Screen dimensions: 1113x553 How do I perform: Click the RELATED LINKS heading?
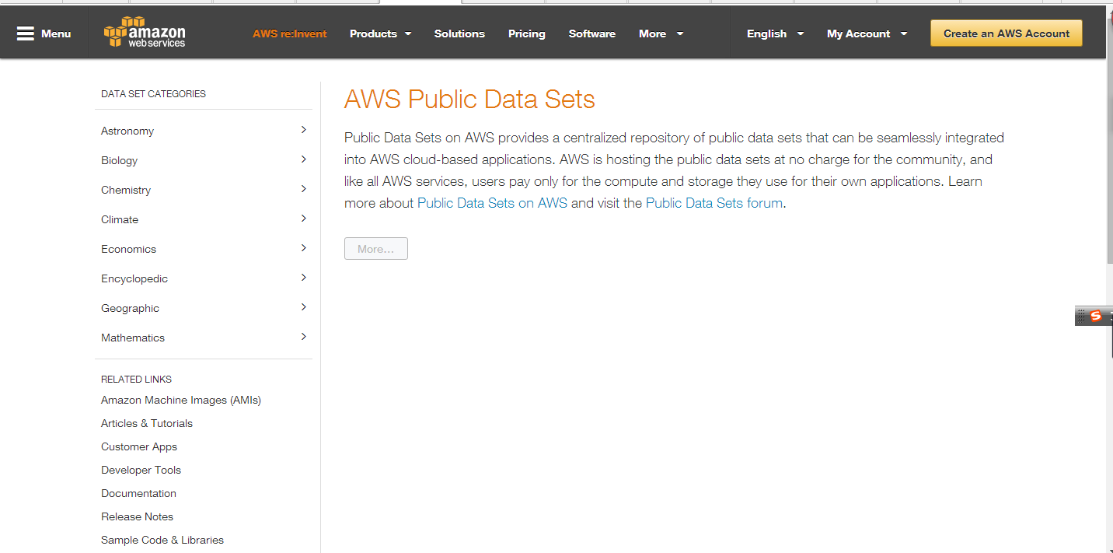[136, 380]
